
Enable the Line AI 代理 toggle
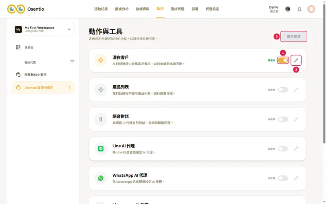click(x=283, y=149)
